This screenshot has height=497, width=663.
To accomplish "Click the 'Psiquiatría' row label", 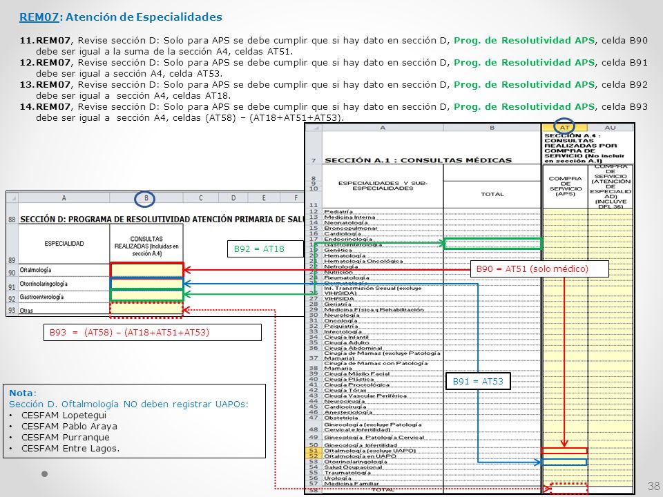I will 340,326.
